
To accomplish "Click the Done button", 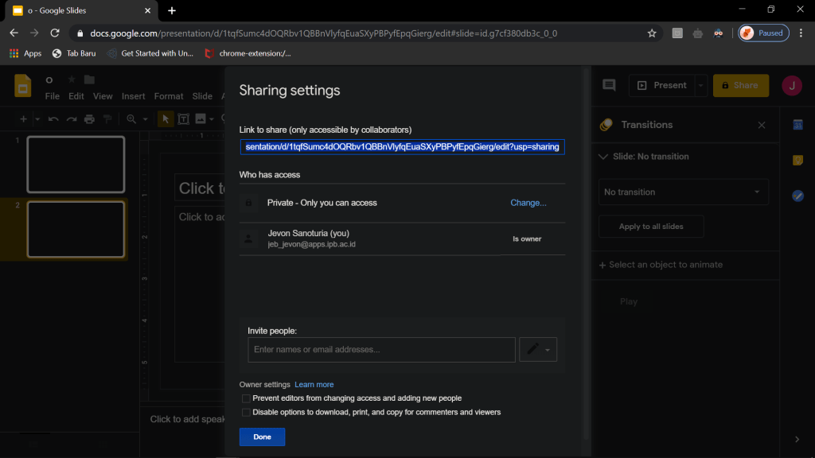I will click(x=262, y=437).
